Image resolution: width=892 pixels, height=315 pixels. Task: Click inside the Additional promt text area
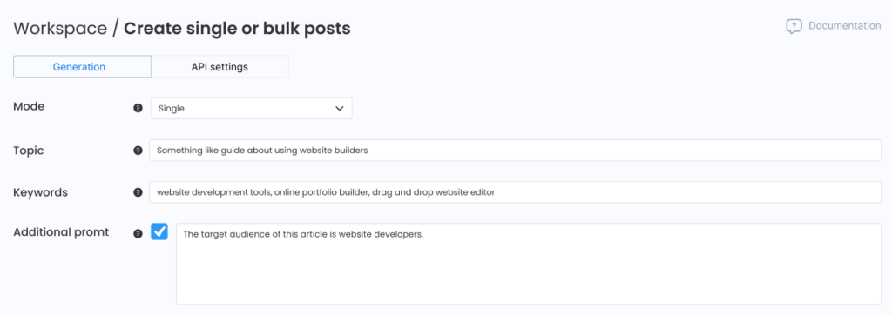[529, 264]
